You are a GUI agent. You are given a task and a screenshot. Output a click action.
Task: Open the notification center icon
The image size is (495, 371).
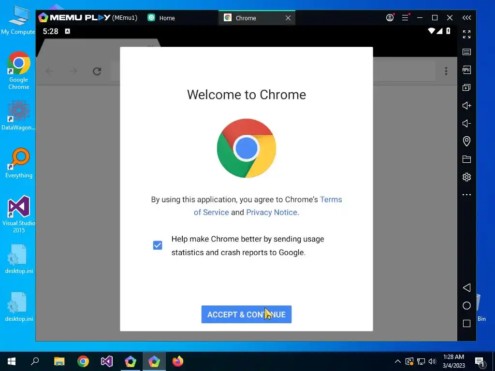pyautogui.click(x=480, y=362)
